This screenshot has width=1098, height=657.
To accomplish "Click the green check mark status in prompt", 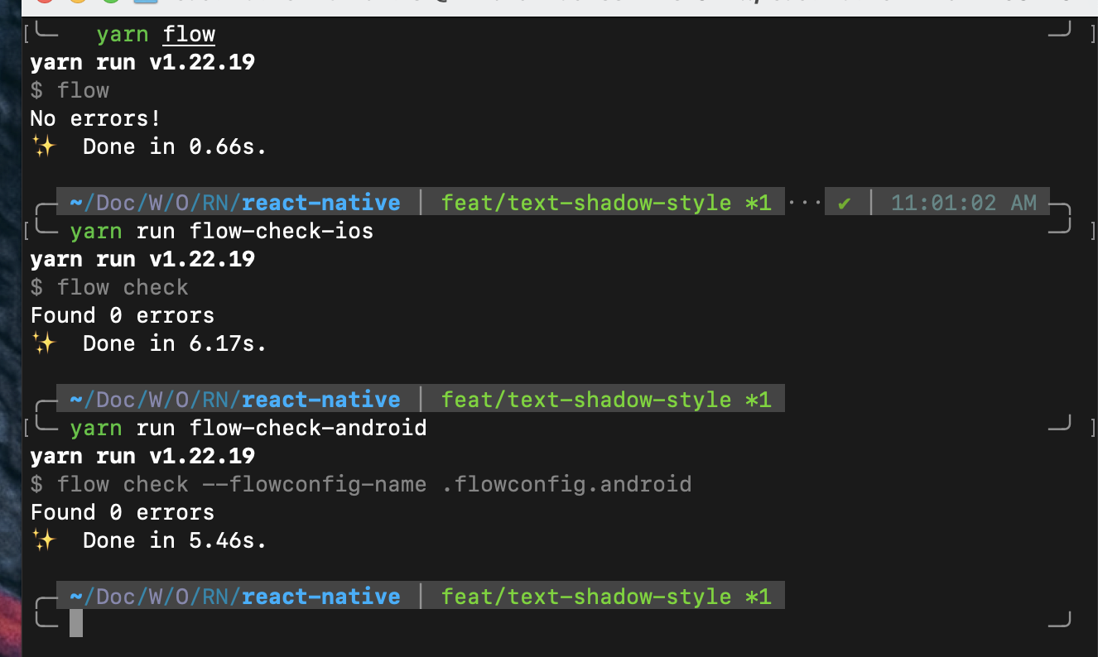I will coord(844,203).
